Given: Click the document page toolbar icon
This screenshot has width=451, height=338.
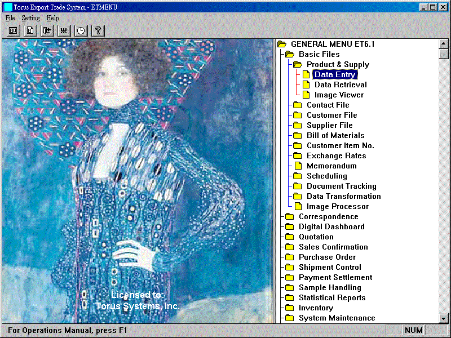Looking at the screenshot, I should click(x=30, y=30).
